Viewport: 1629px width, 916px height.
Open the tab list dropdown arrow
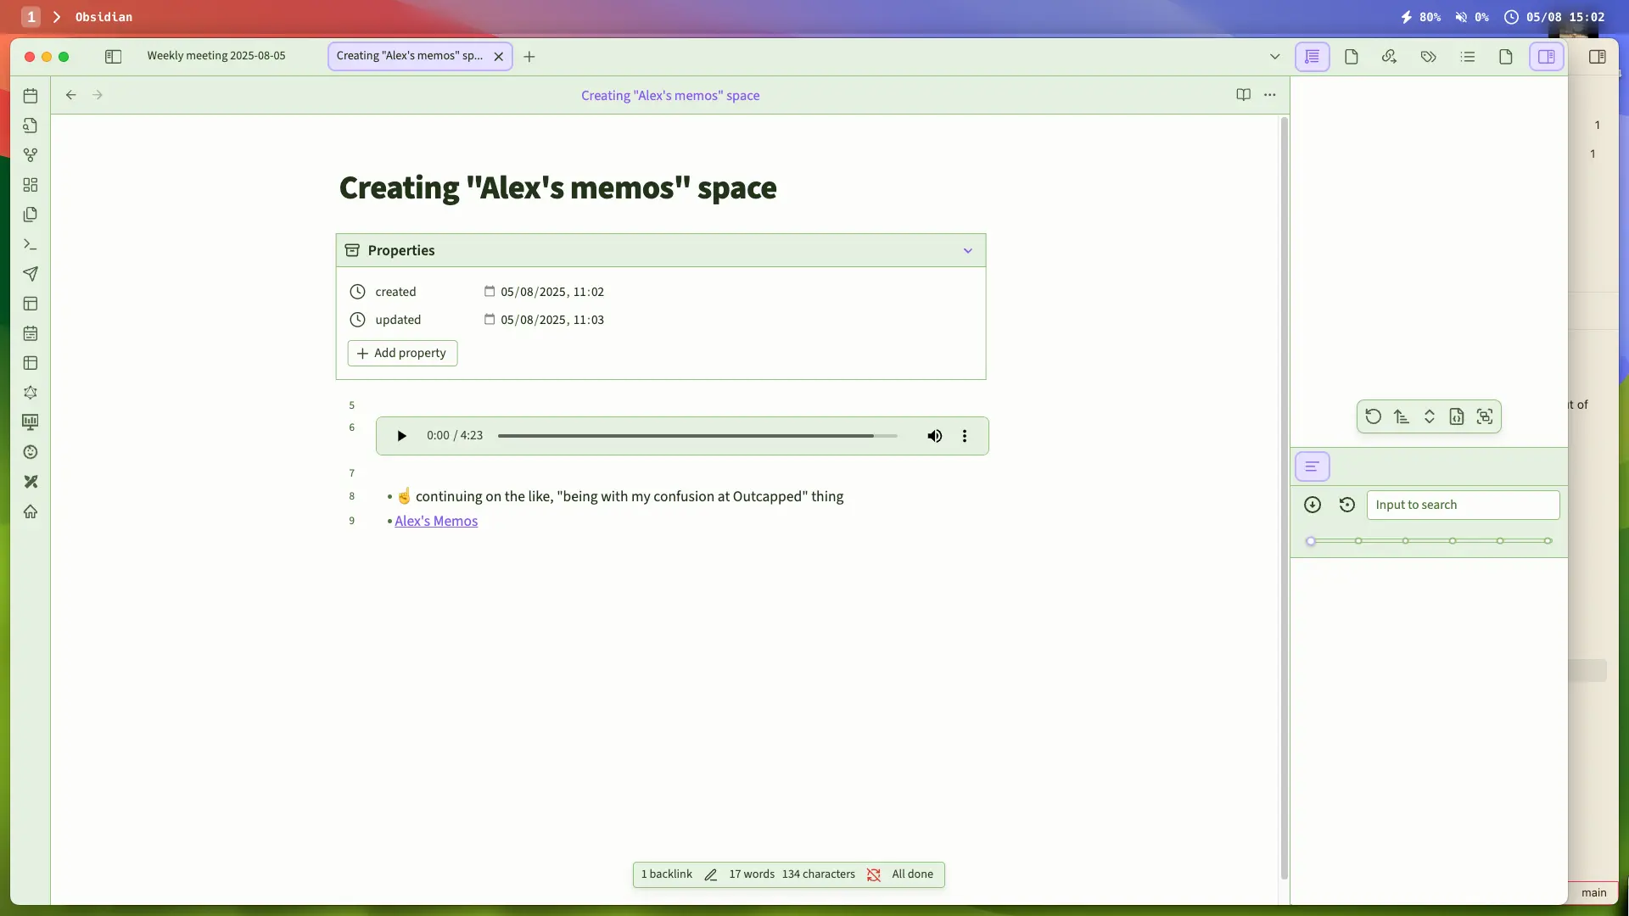tap(1274, 57)
